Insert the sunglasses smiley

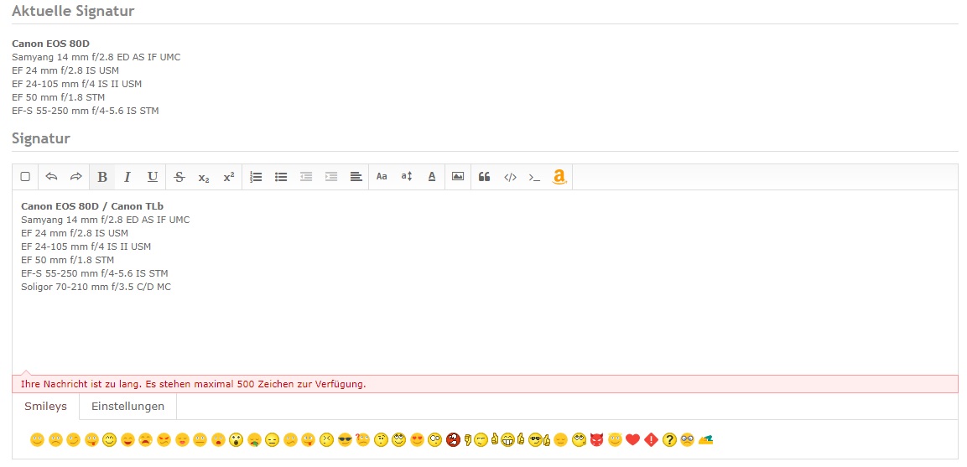tap(344, 440)
